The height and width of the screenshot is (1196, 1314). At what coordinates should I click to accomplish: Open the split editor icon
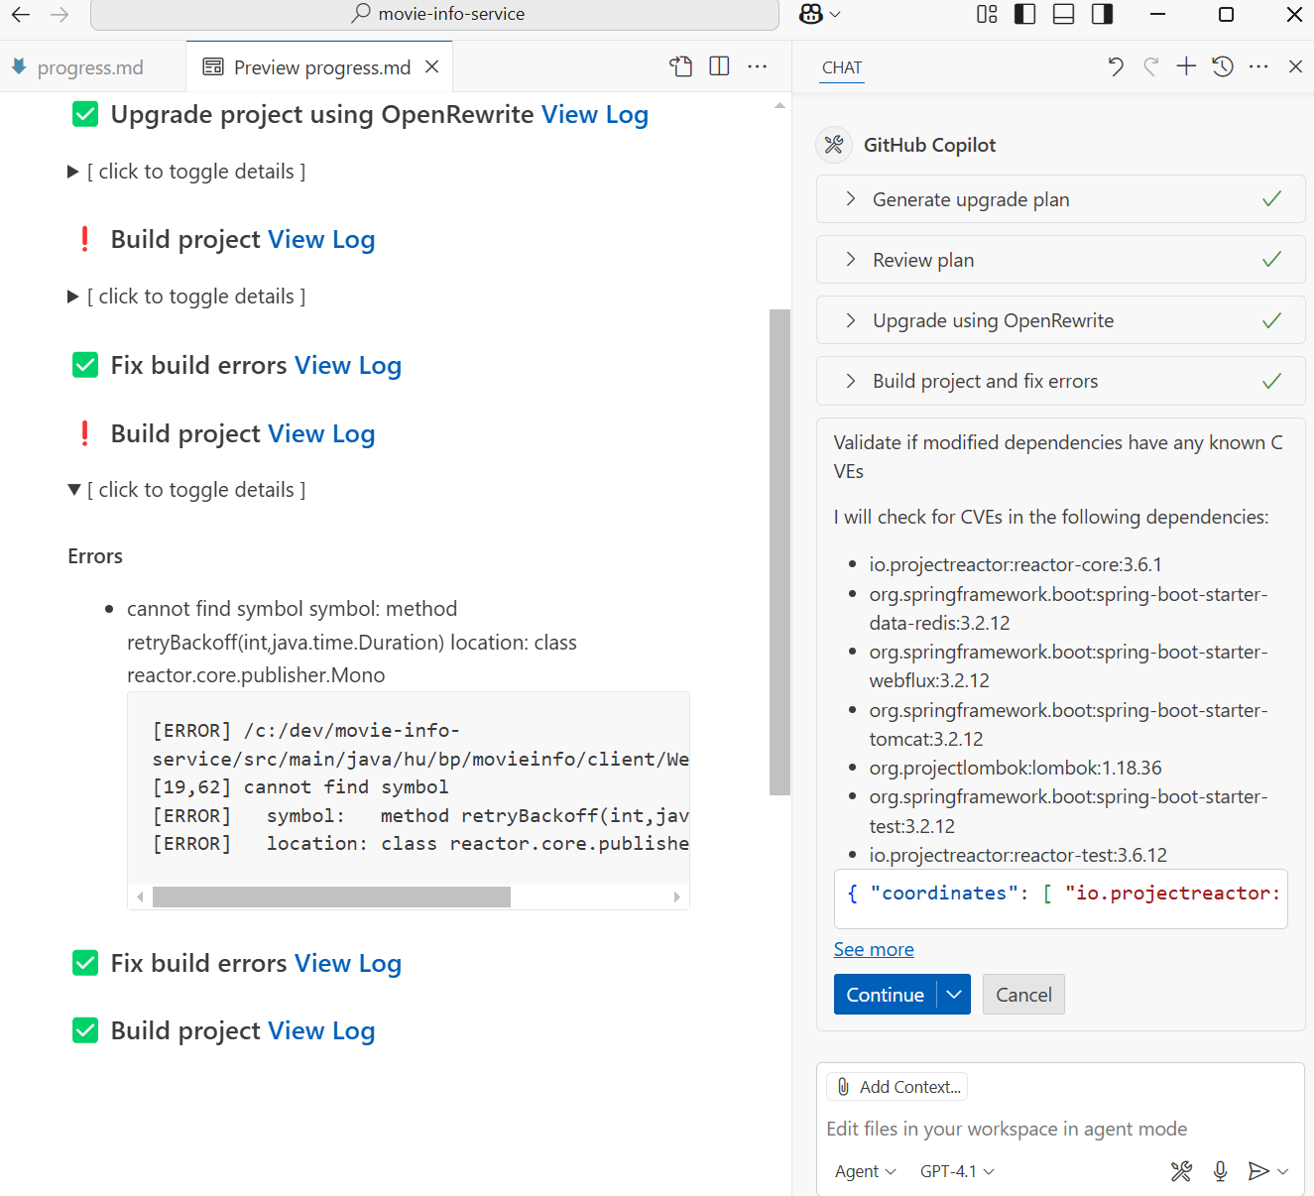(x=718, y=66)
